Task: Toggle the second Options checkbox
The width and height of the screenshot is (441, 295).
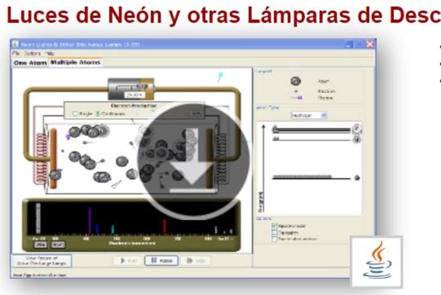Action: click(274, 233)
